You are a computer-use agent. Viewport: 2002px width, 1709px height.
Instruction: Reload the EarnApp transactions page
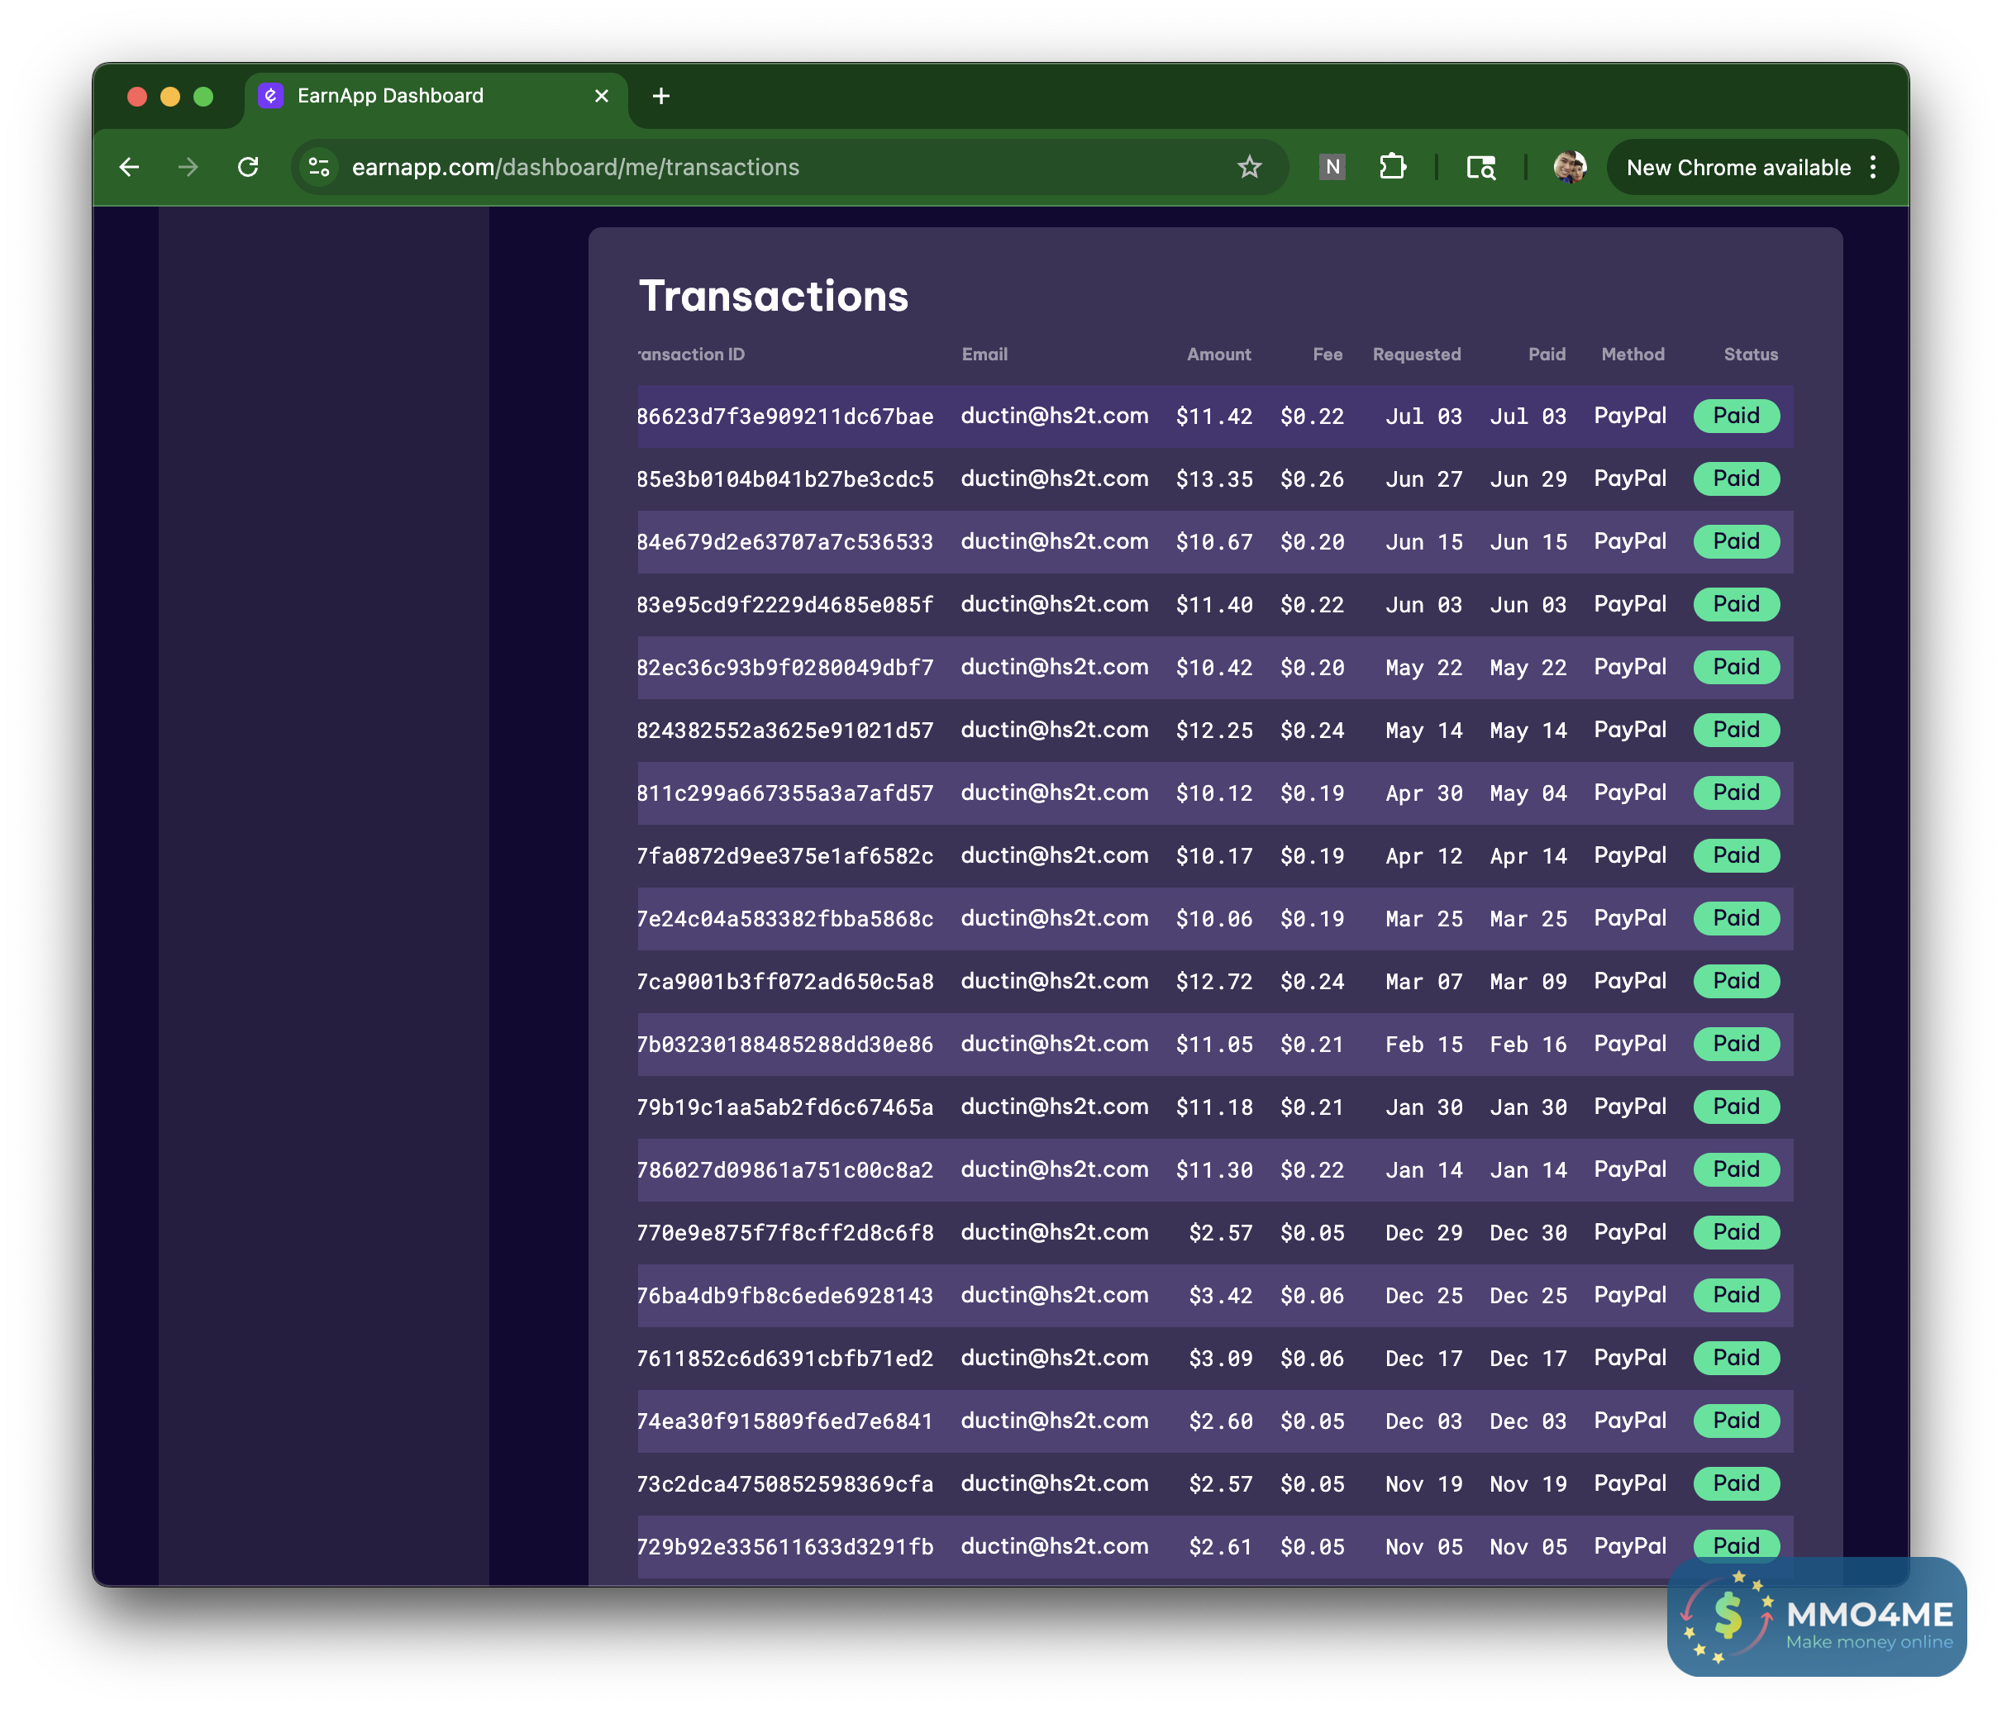point(248,167)
